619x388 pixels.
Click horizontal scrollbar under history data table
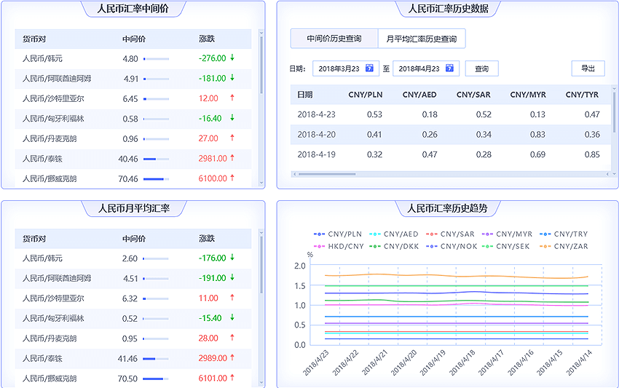tap(317, 174)
